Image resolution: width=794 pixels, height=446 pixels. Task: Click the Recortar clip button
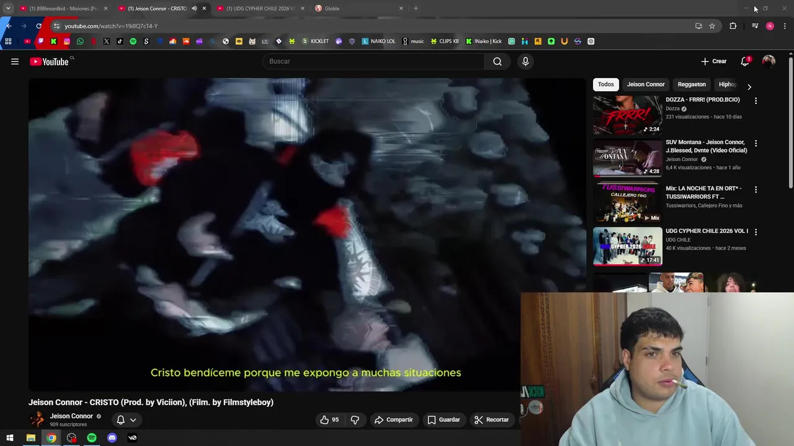coord(491,419)
